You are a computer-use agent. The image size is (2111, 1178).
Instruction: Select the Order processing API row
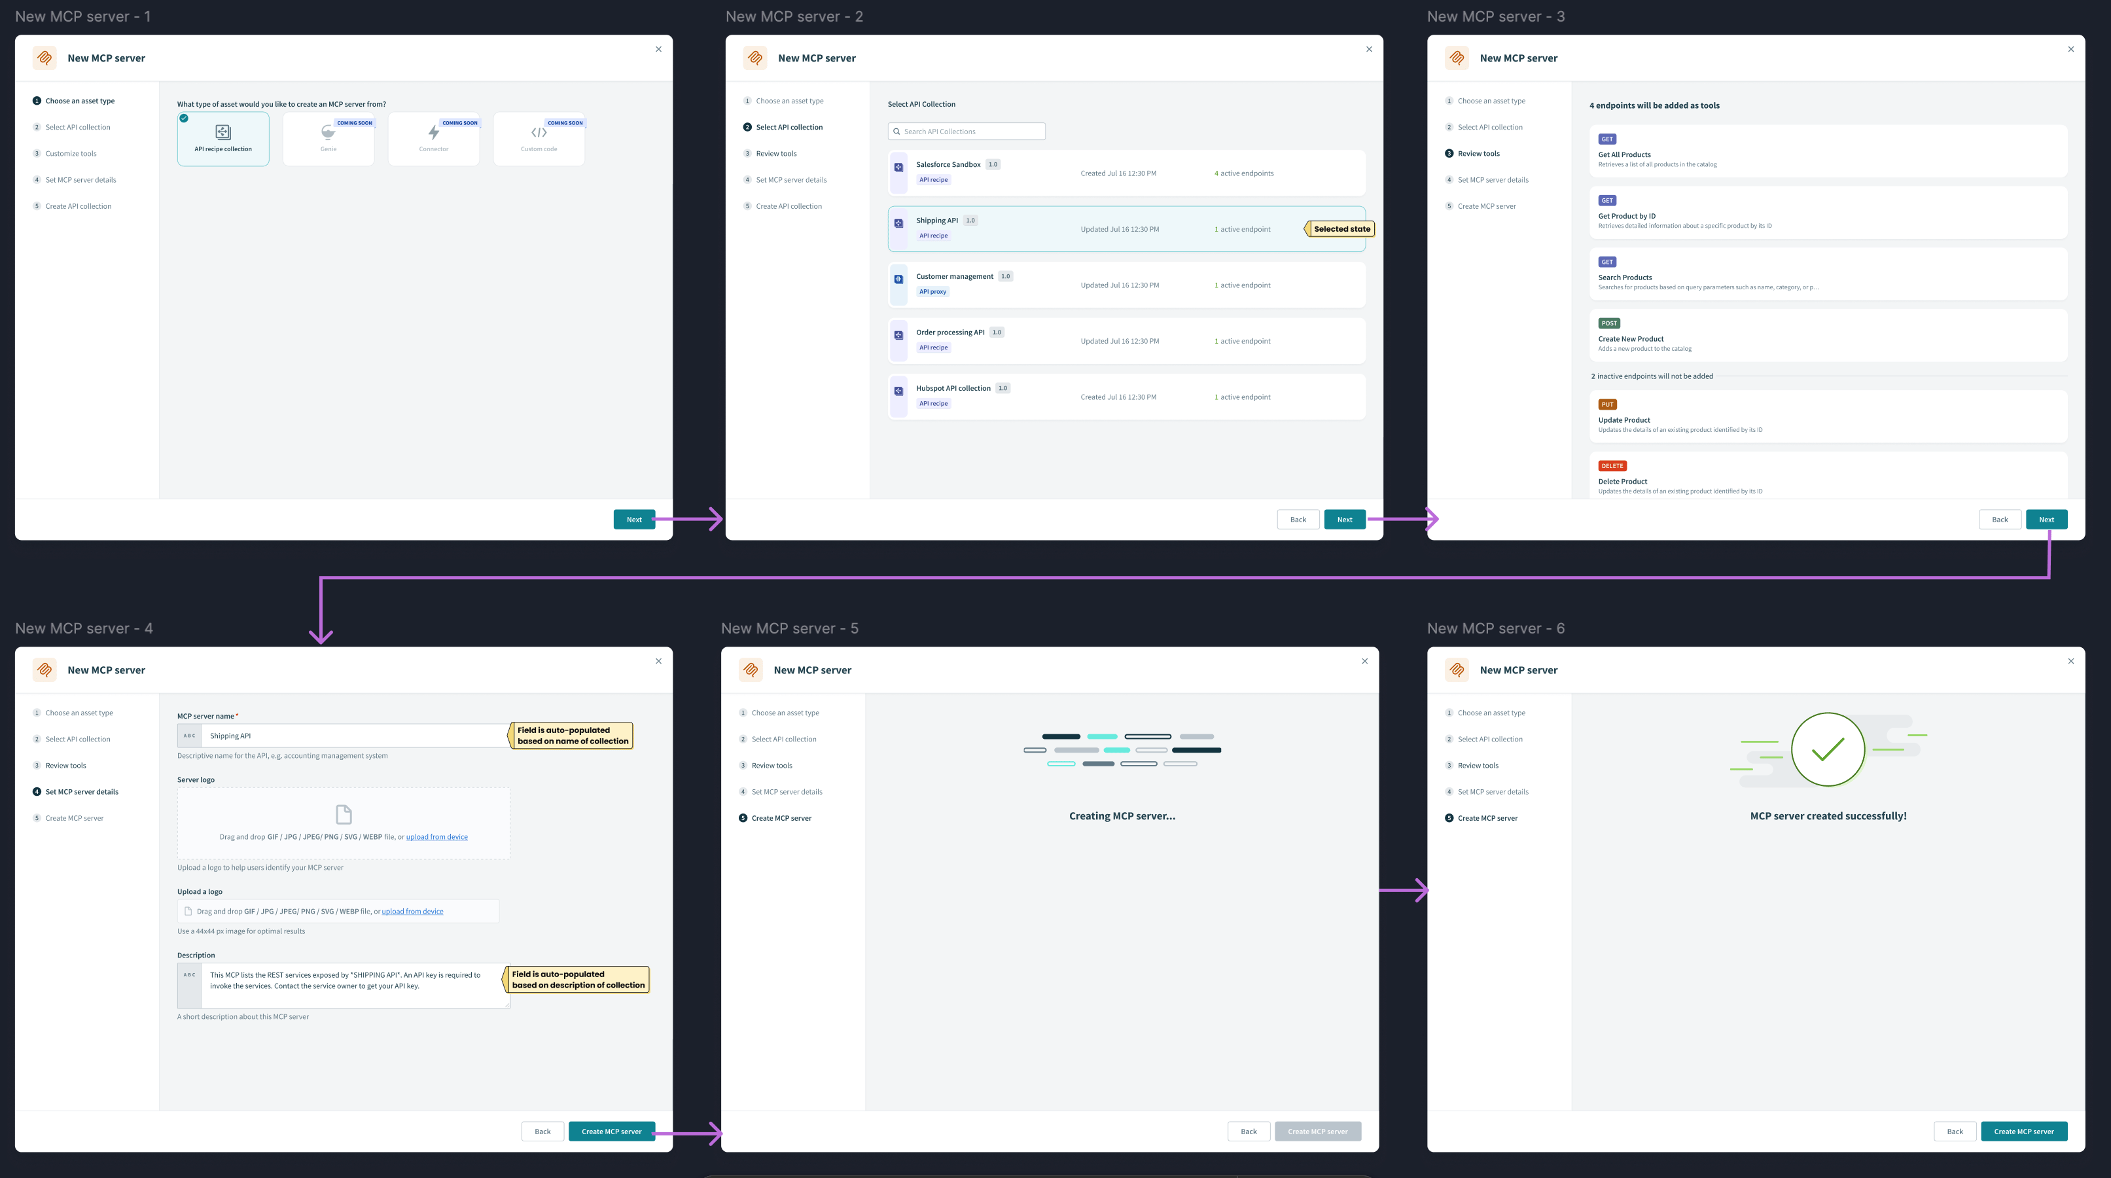point(1126,341)
